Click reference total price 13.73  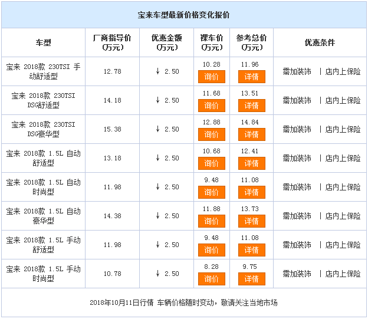[x=249, y=209]
